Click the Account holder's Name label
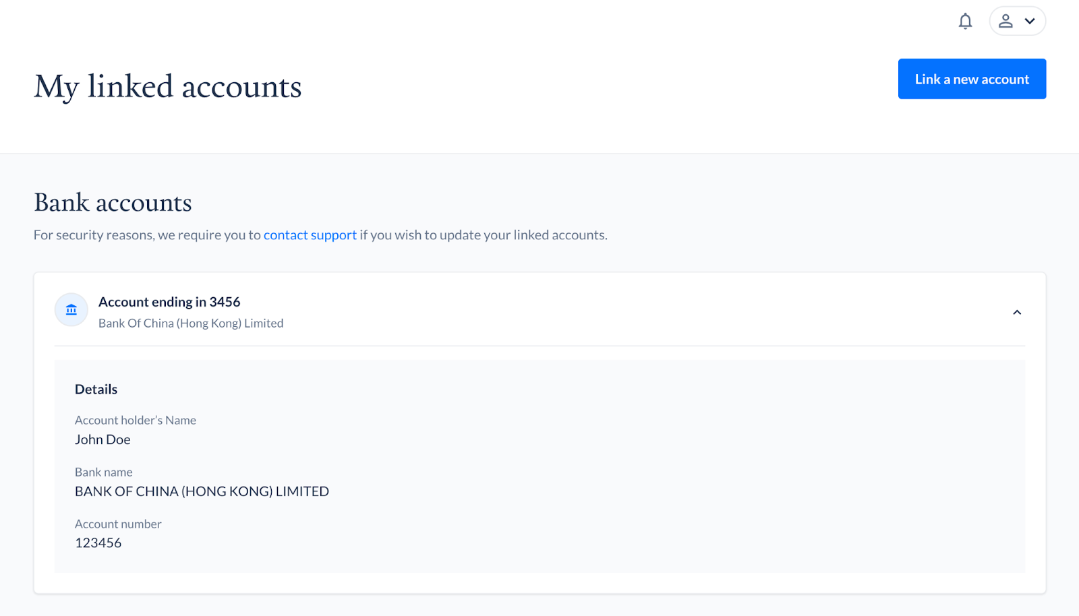Viewport: 1079px width, 616px height. coord(136,421)
